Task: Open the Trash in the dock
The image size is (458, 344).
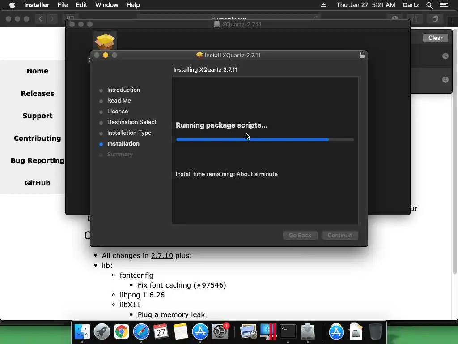Action: [376, 331]
